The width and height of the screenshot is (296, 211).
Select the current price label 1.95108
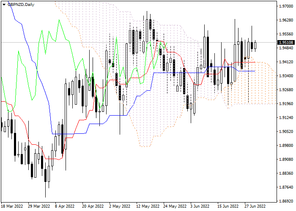click(x=286, y=43)
